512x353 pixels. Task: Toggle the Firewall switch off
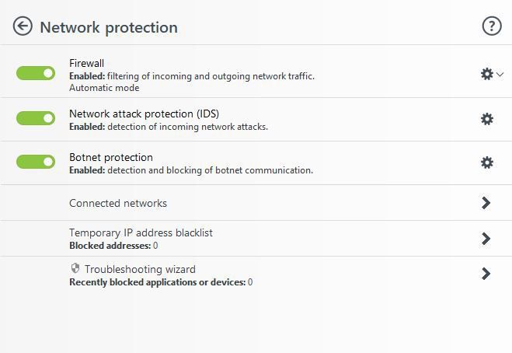[x=36, y=73]
